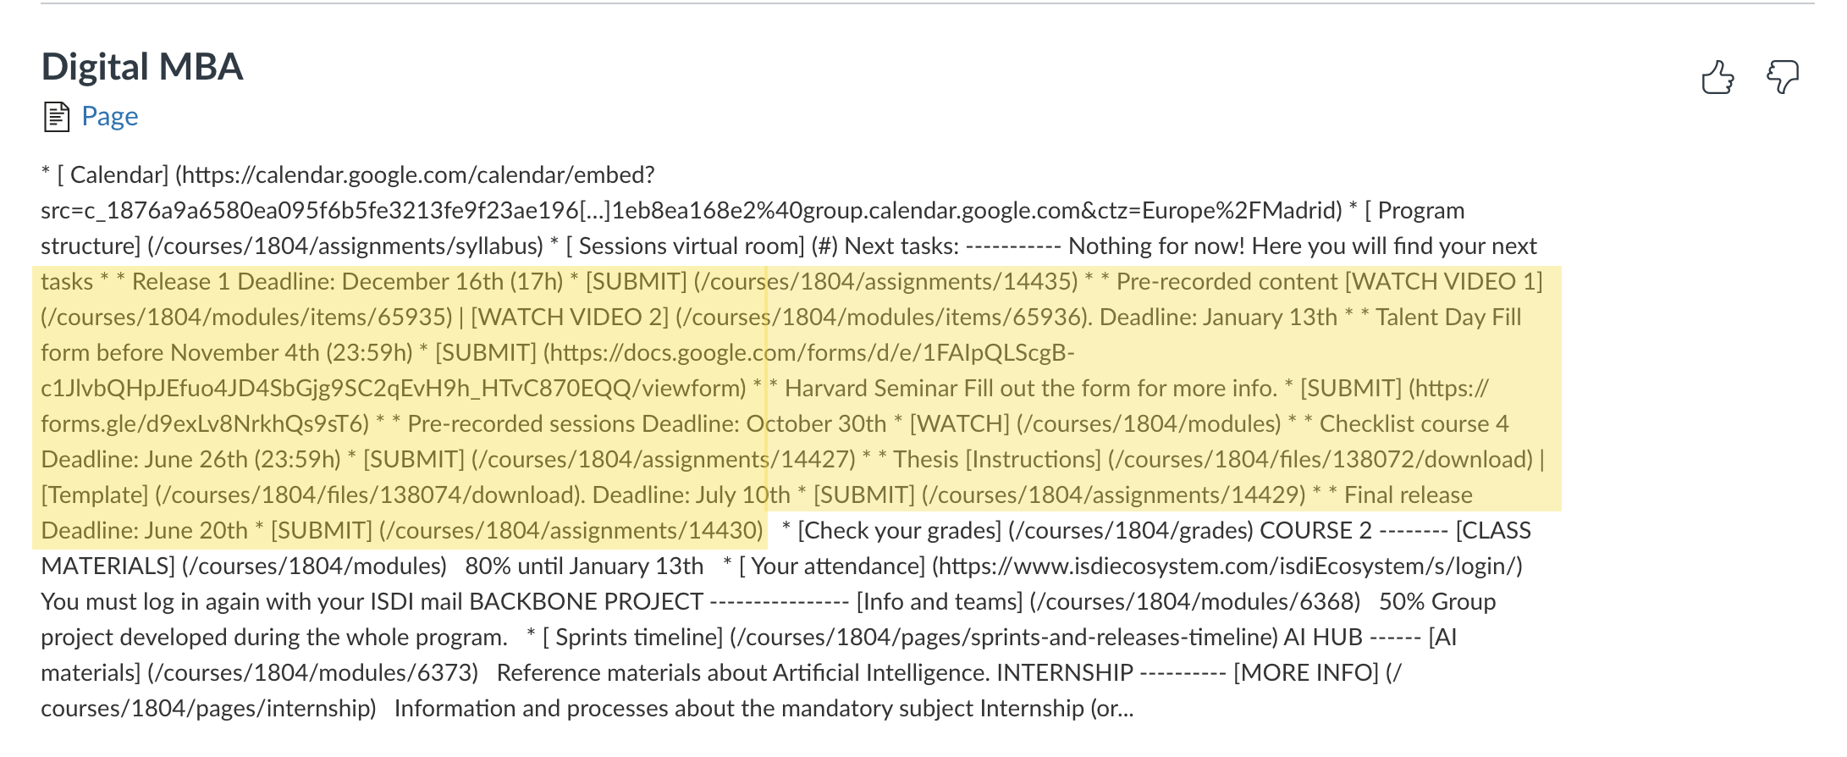The height and width of the screenshot is (757, 1847).
Task: Open the Page link under the title
Action: [109, 116]
